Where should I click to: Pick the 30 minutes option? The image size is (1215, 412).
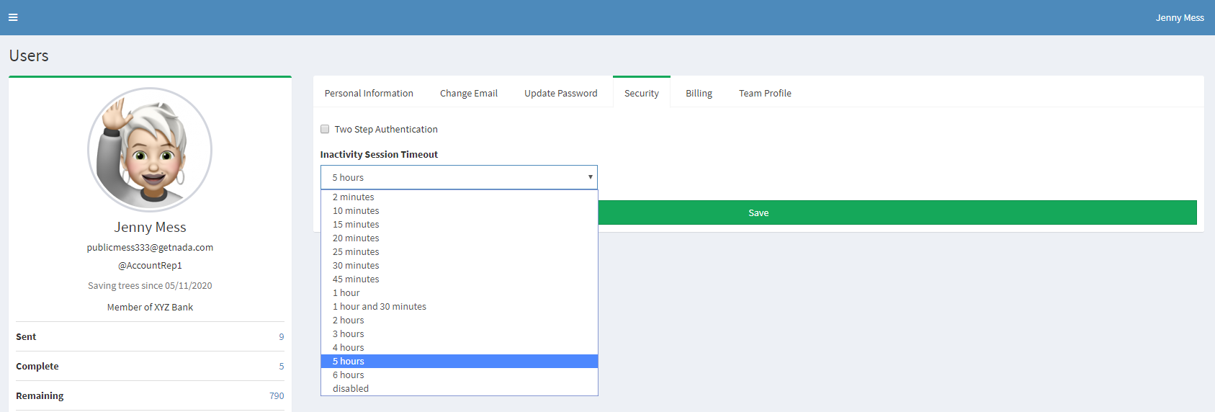[x=459, y=265]
